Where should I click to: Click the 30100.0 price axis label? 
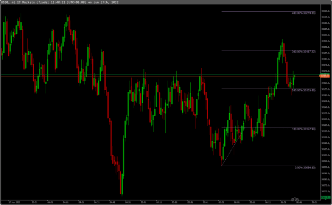326,155
